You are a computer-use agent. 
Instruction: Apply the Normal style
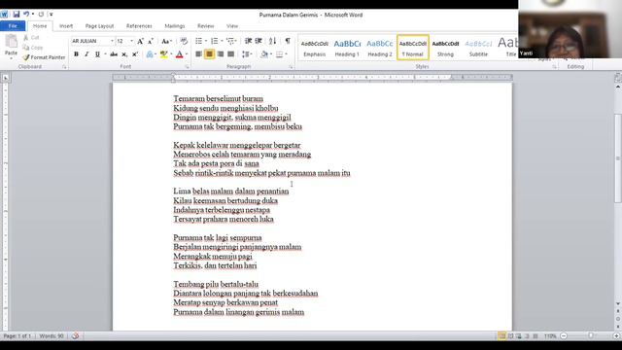tap(412, 48)
